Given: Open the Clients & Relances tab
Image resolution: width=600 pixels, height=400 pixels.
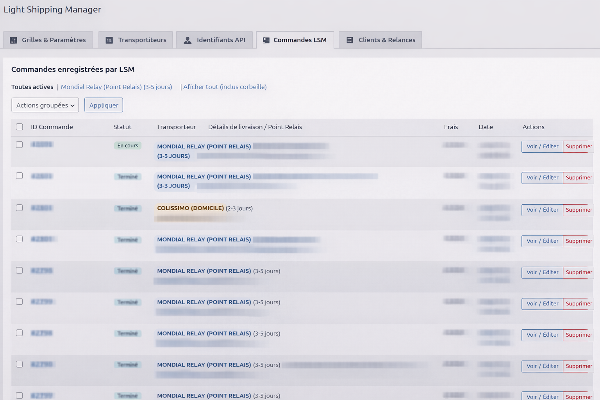Looking at the screenshot, I should [387, 40].
